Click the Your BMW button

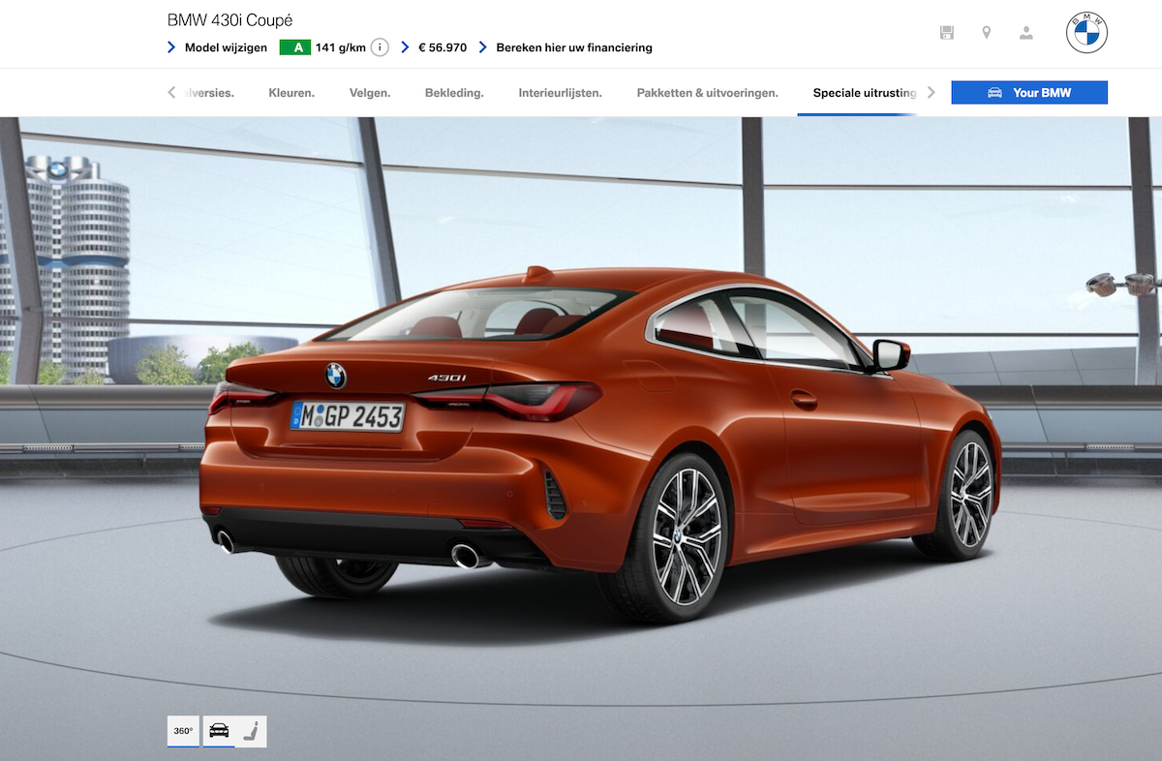[x=1029, y=93]
